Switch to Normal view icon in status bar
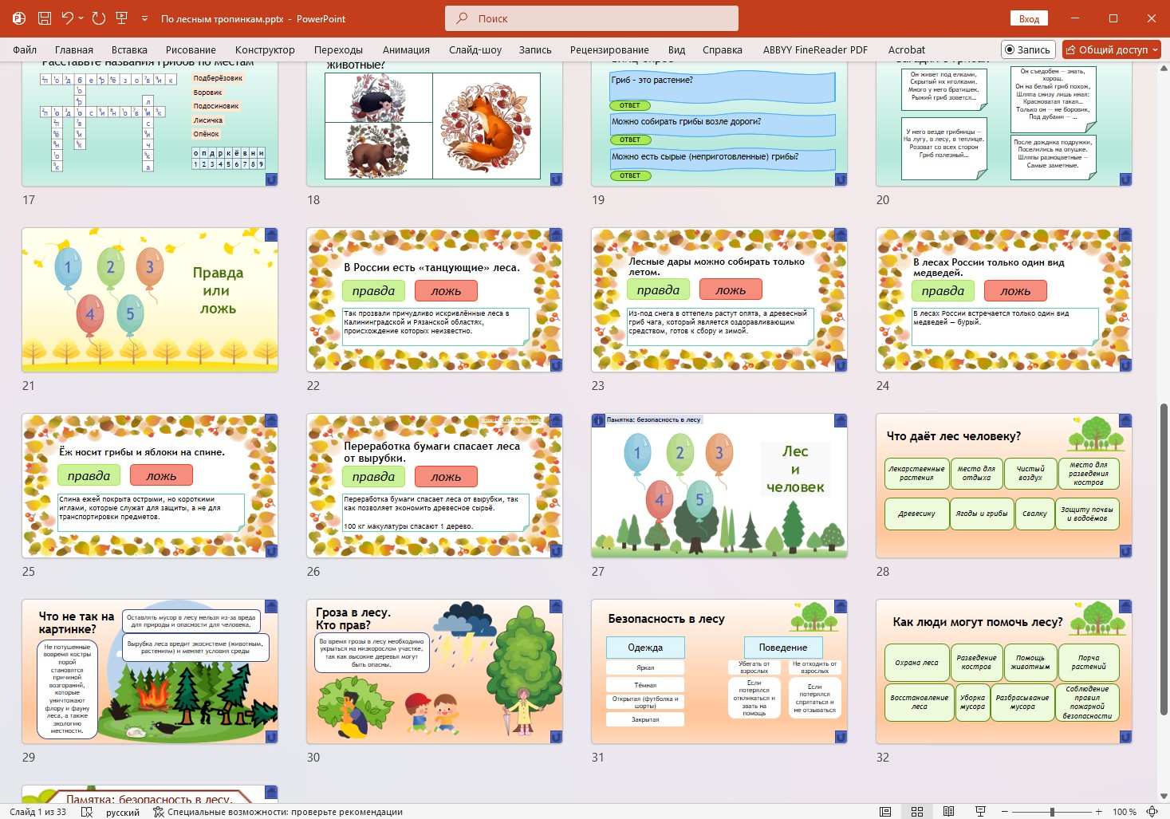 point(885,812)
